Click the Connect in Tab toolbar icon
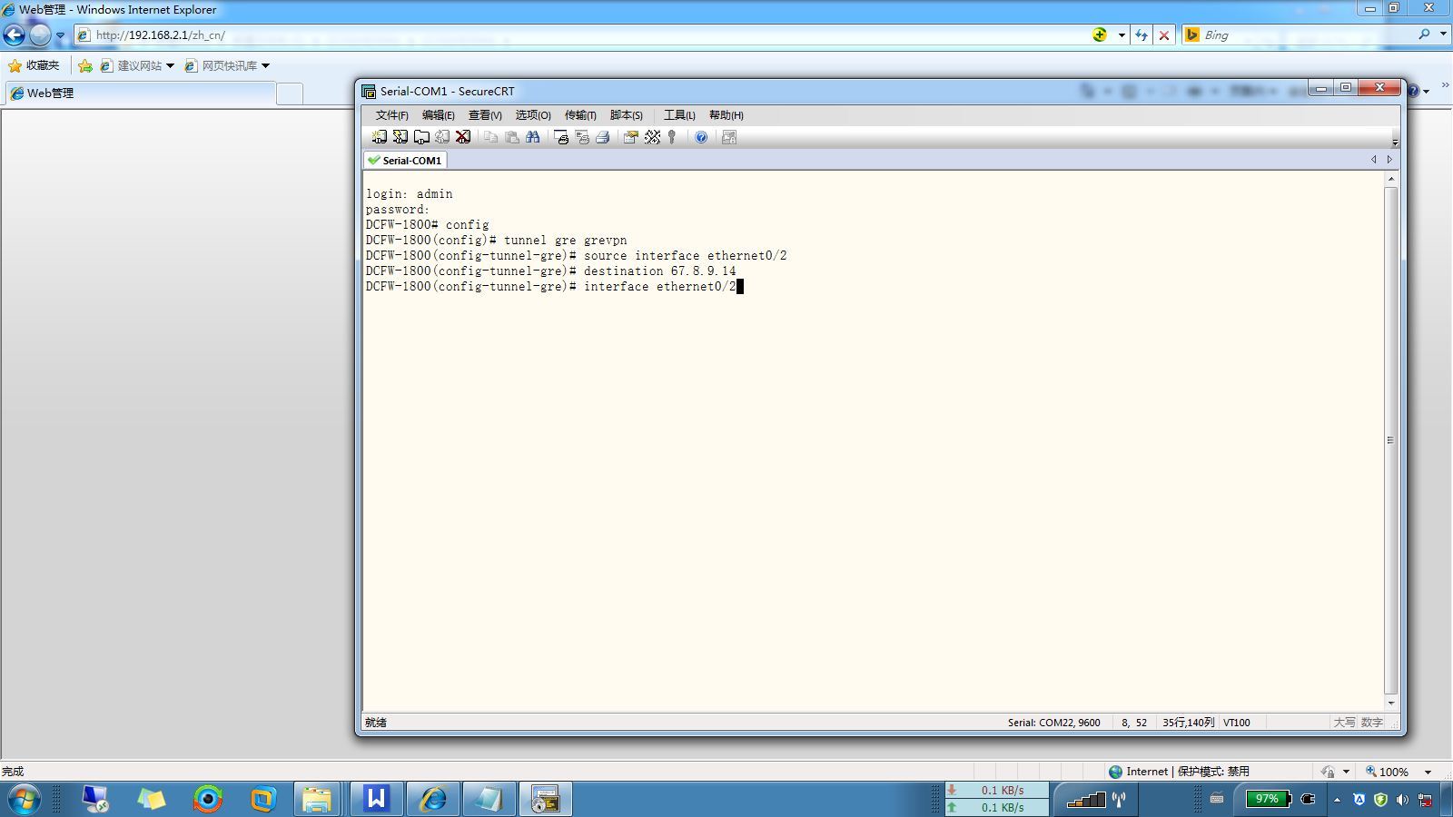This screenshot has height=817, width=1453. coord(421,137)
